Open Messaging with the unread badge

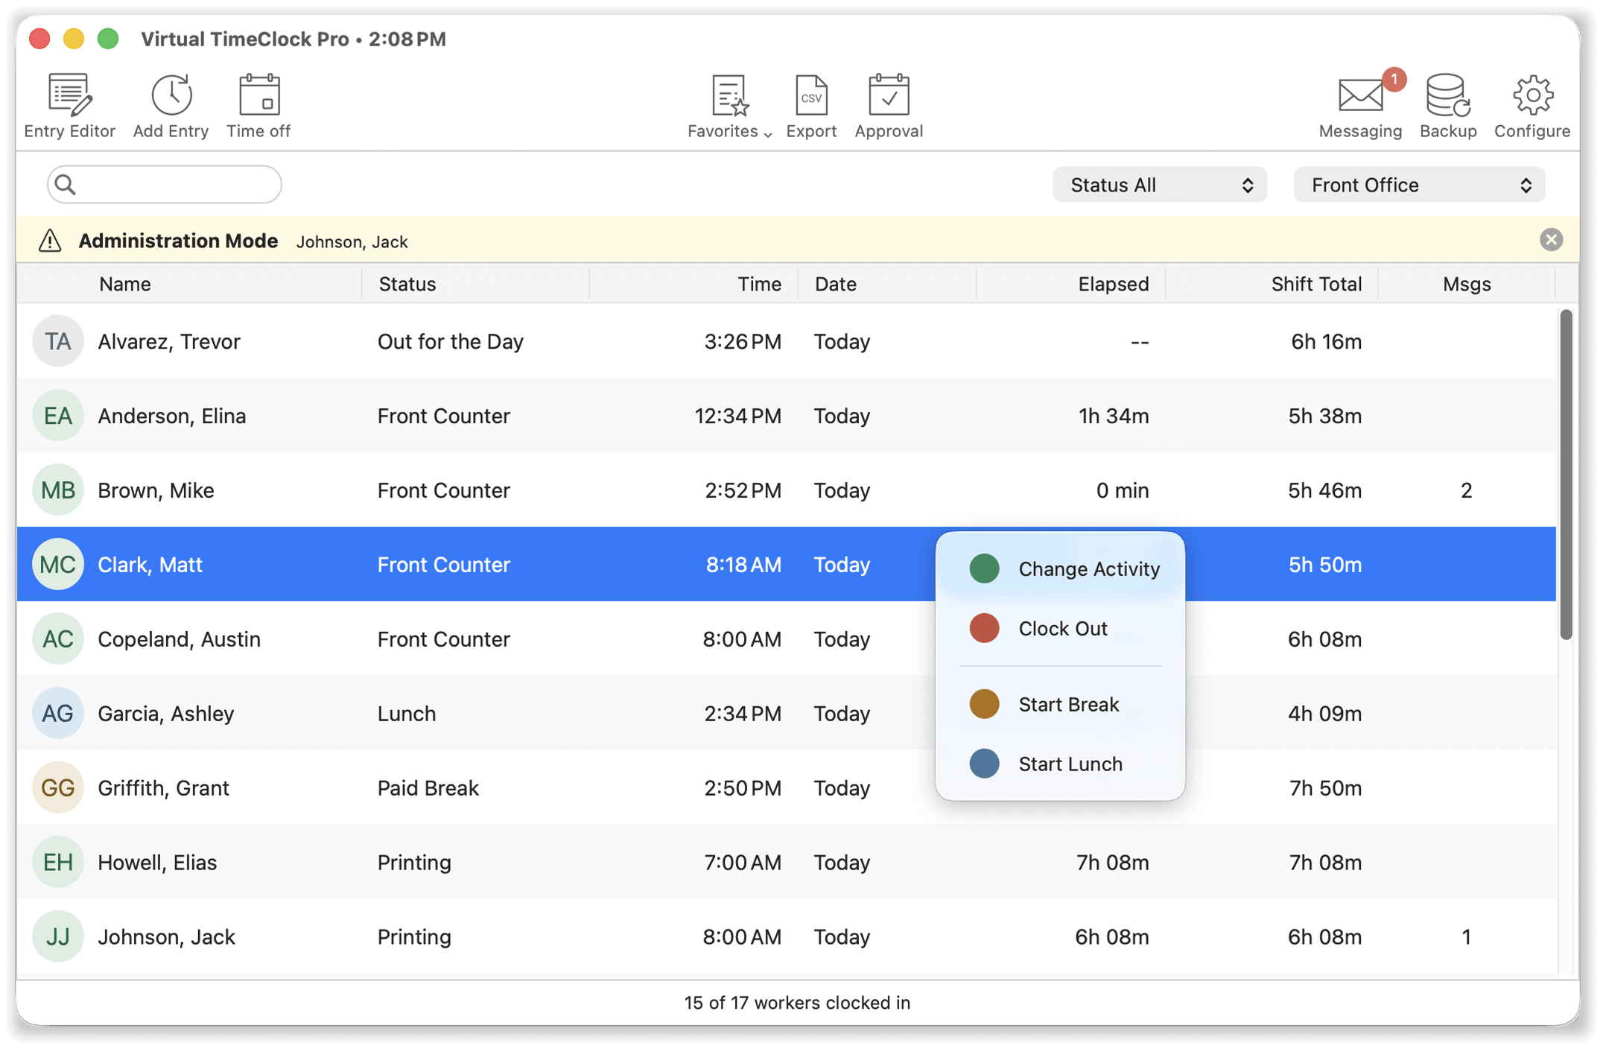[1360, 105]
